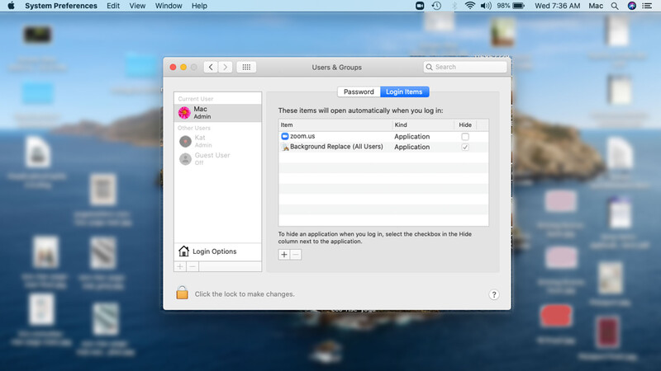Open the Apple menu
This screenshot has width=661, height=371.
click(x=11, y=6)
